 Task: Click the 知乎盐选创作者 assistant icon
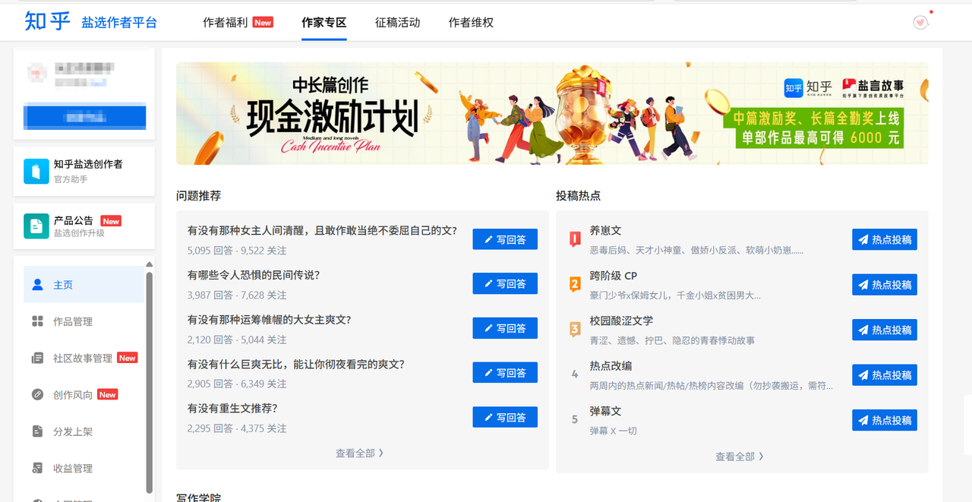36,171
